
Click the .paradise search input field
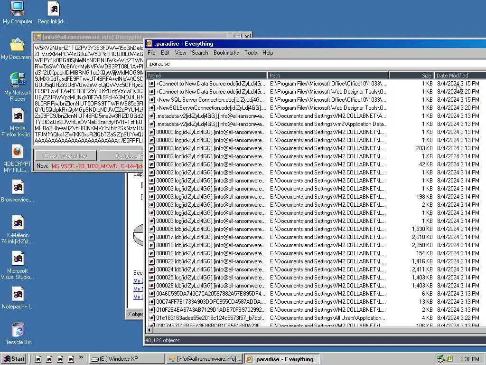[316, 64]
